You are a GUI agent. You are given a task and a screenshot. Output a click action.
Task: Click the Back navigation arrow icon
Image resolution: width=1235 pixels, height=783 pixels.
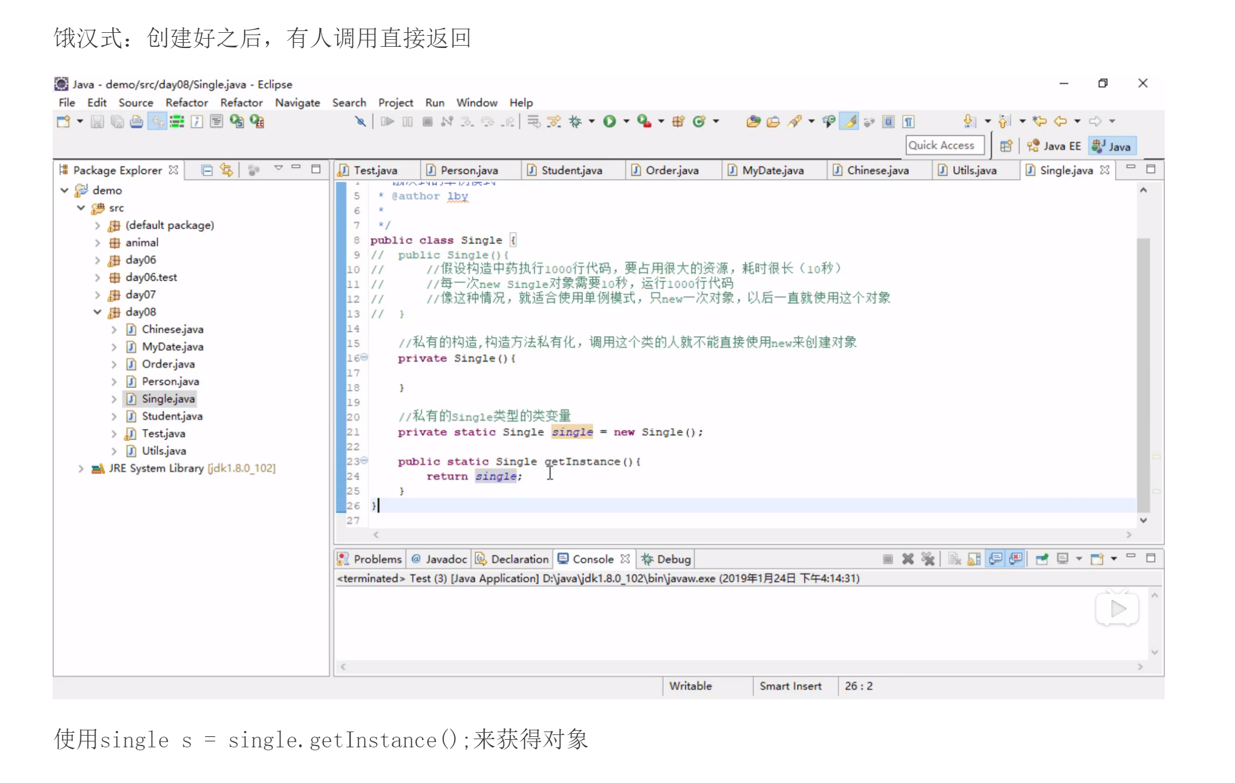pyautogui.click(x=1060, y=121)
